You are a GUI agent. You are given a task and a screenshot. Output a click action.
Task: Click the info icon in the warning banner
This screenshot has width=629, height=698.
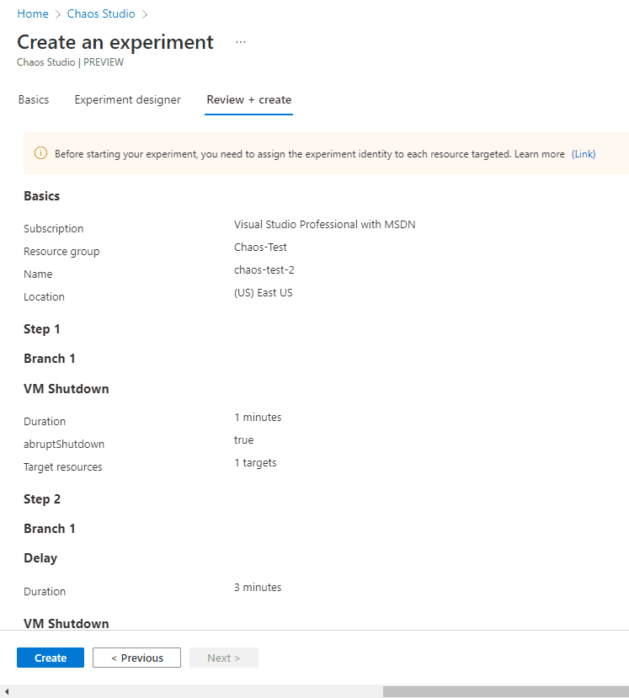[40, 153]
